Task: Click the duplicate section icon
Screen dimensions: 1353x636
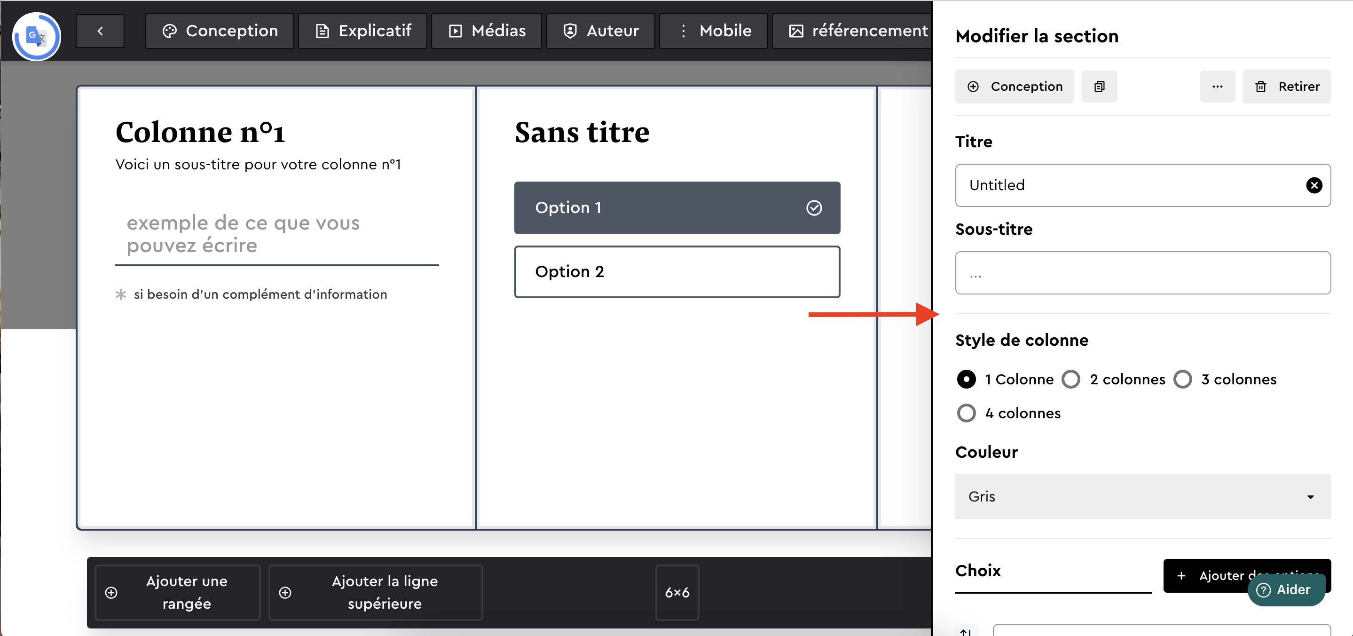Action: click(1099, 87)
